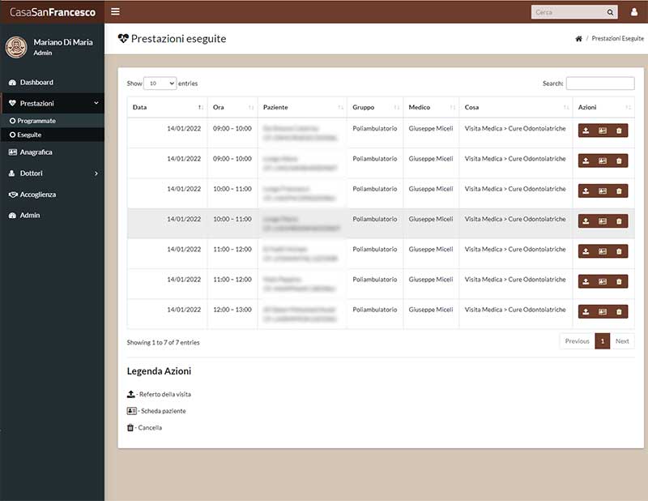Sort the table by Data column
Image resolution: width=648 pixels, height=501 pixels.
(x=168, y=107)
